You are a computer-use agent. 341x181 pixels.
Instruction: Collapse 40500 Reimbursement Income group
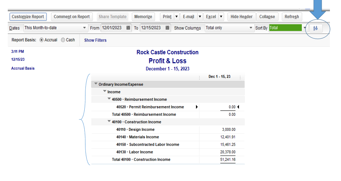coord(109,99)
